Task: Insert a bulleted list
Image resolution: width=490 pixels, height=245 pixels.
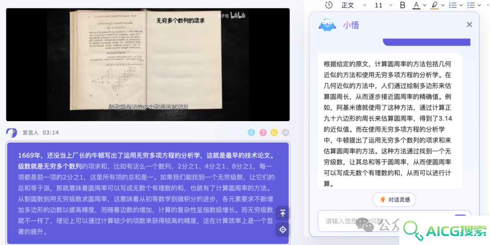Action: [471, 5]
